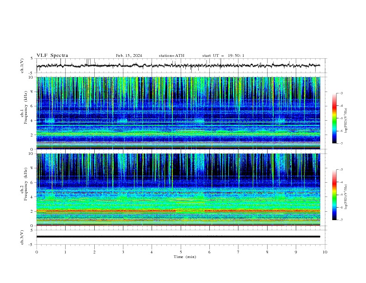The height and width of the screenshot is (283, 366).
Task: Click time axis tick label "2"
Action: (x=94, y=252)
